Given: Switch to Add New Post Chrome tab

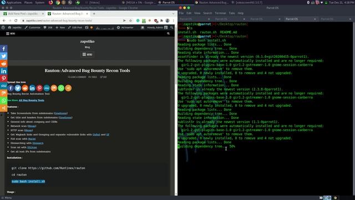Looking at the screenshot, I should click(x=23, y=13).
